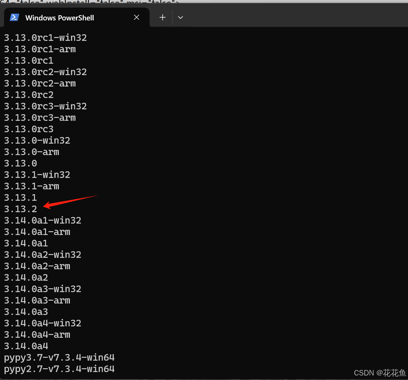Click the line reading only 3.13.0
408x380 pixels.
(20, 163)
